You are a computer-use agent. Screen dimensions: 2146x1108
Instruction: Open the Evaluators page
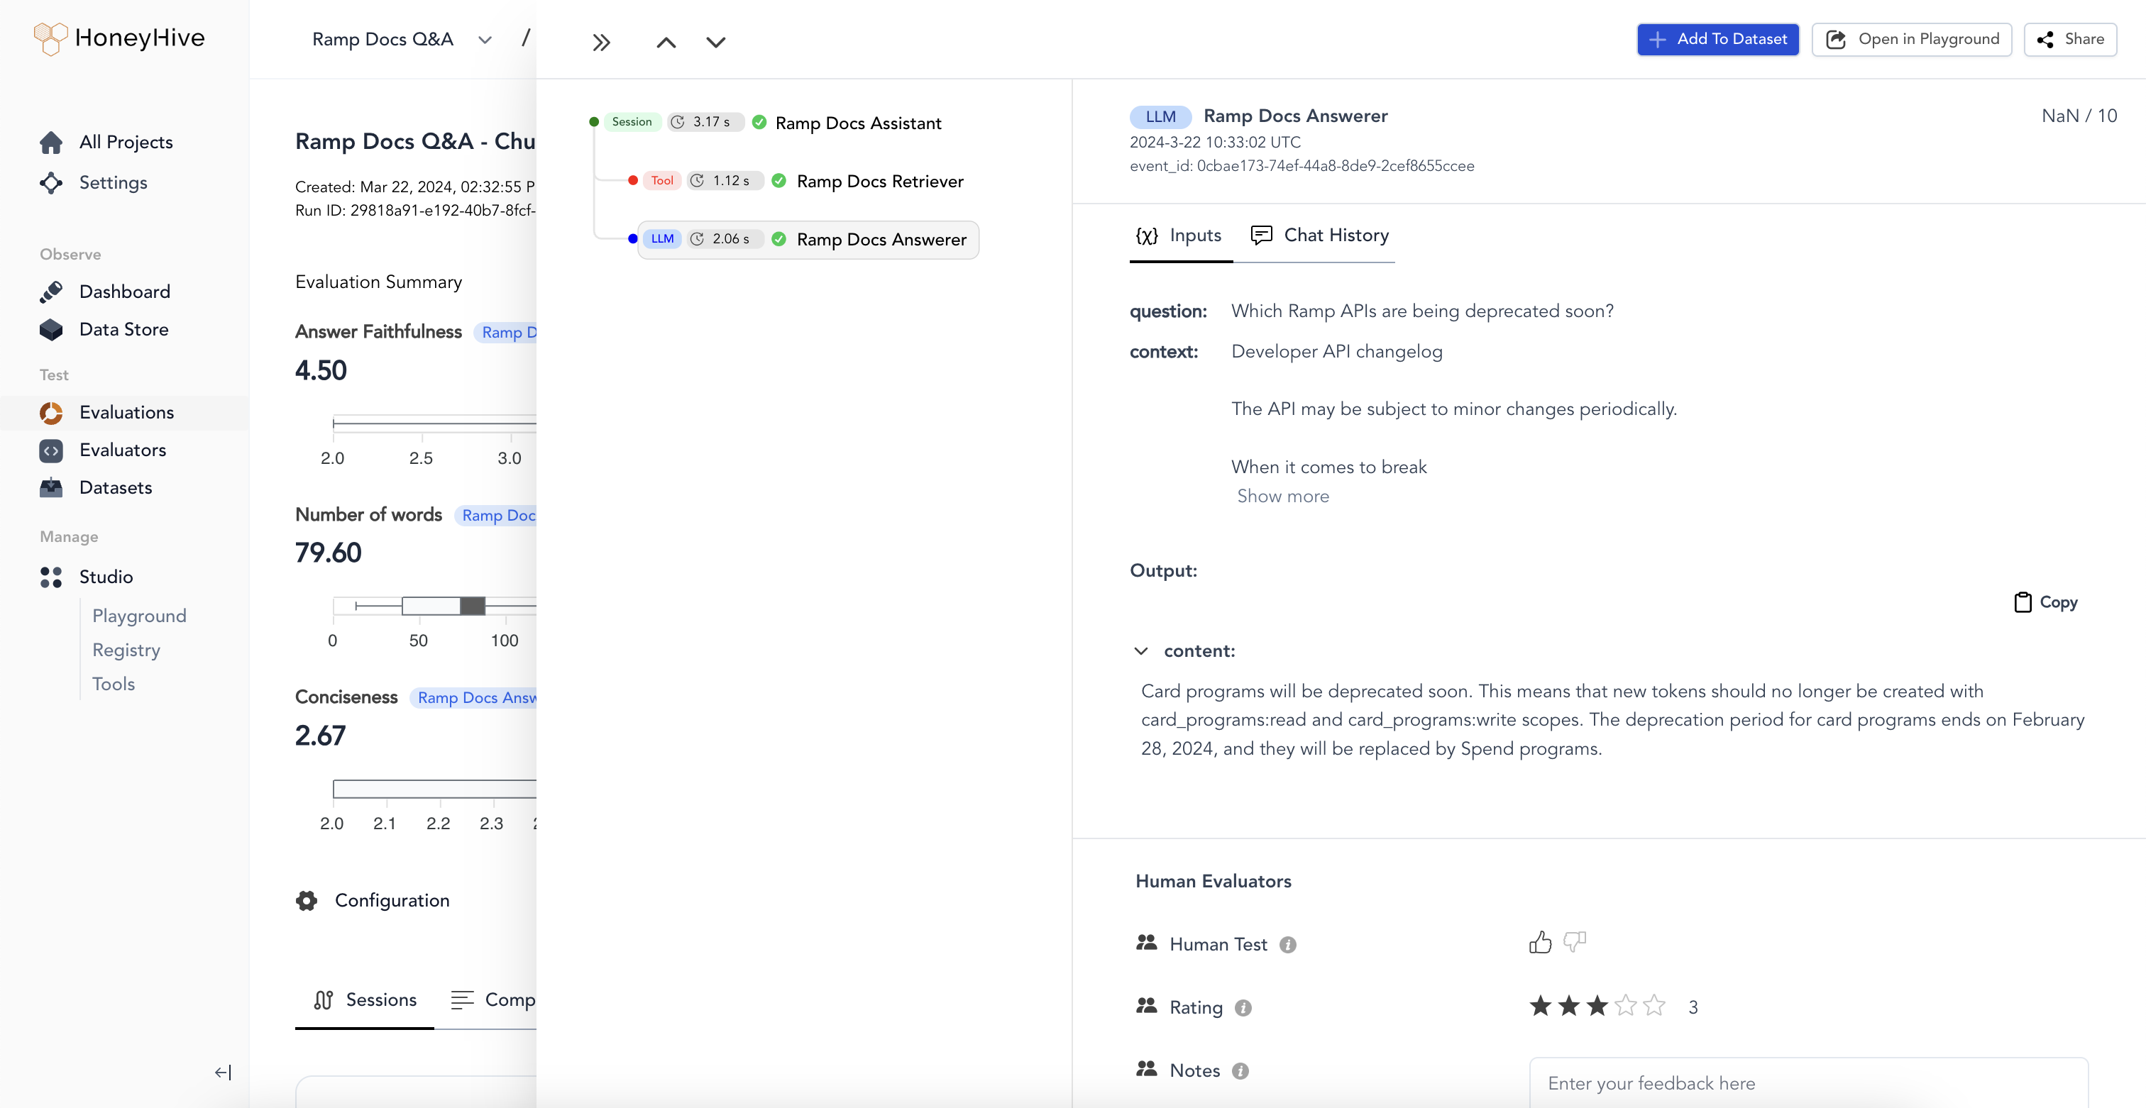[x=123, y=450]
